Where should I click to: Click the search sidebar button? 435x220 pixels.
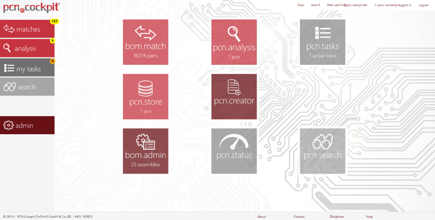[x=27, y=87]
